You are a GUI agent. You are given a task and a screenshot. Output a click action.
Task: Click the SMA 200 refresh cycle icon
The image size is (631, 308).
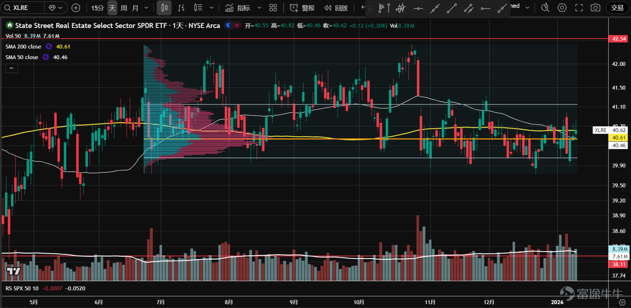pos(49,46)
